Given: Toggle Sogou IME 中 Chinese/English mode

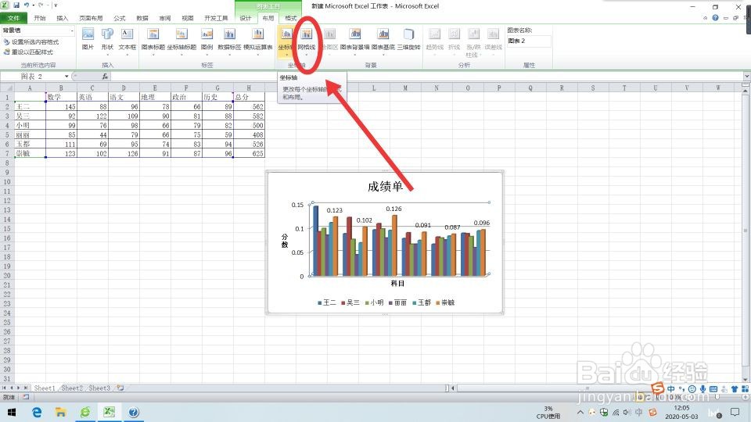Looking at the screenshot, I should pos(671,389).
